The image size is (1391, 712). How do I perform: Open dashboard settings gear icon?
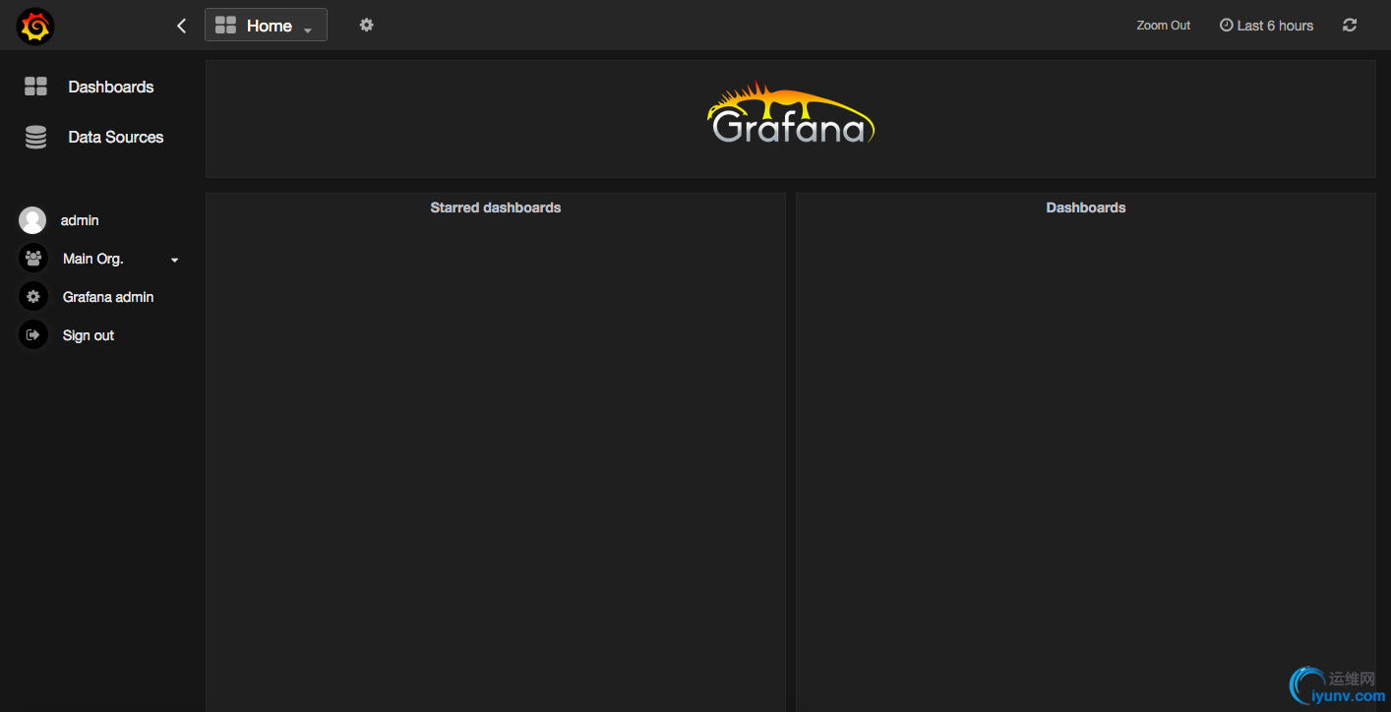(366, 25)
